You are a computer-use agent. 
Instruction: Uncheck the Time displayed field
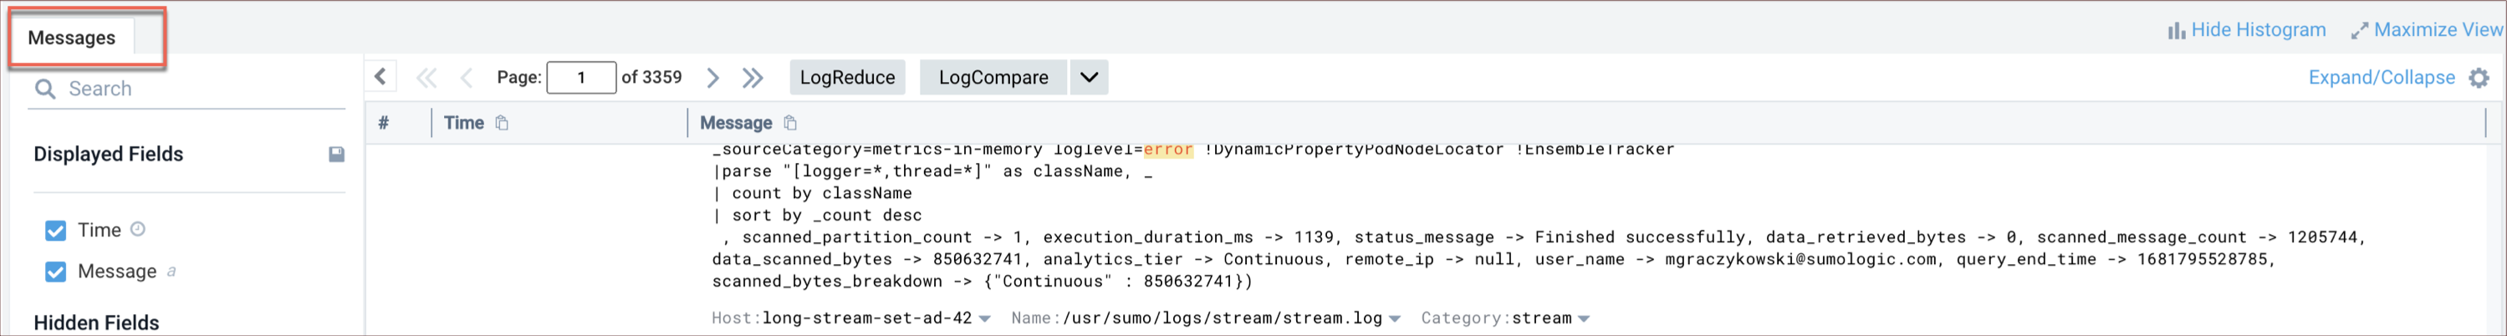55,230
